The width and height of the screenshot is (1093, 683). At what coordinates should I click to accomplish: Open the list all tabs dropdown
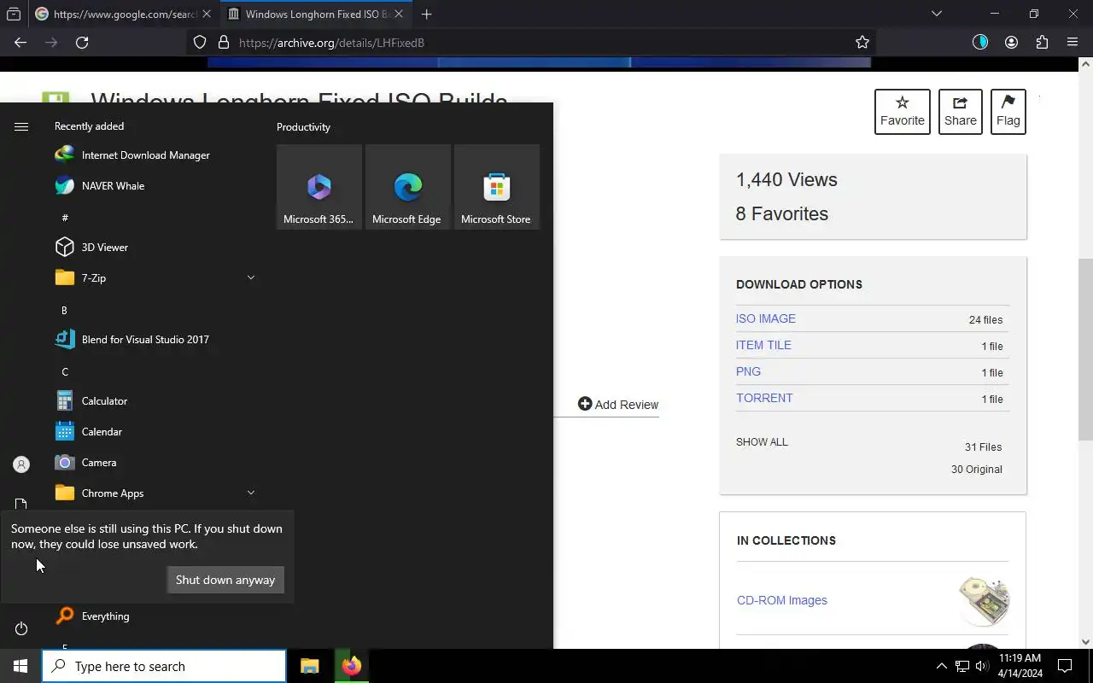point(937,14)
